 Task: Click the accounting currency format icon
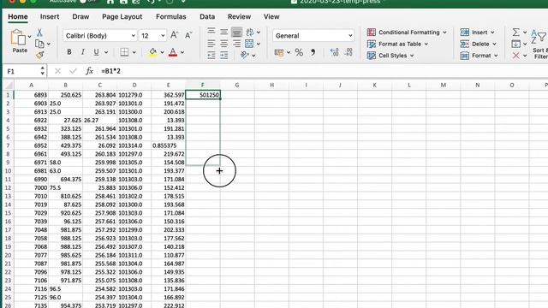pyautogui.click(x=279, y=52)
